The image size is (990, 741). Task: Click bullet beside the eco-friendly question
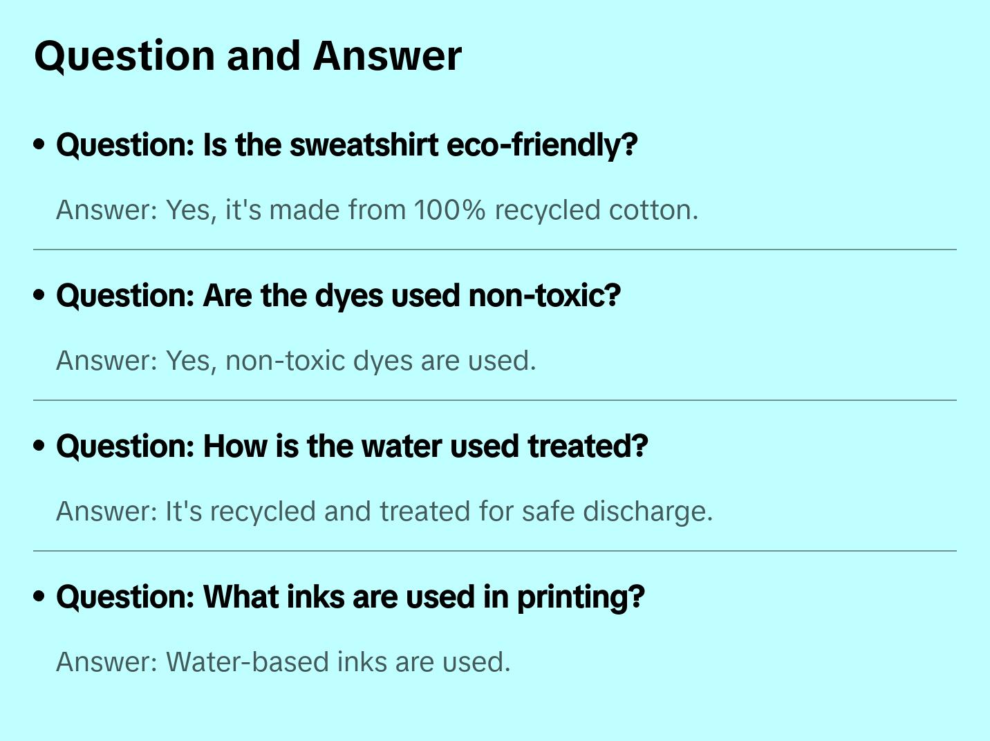pos(39,145)
